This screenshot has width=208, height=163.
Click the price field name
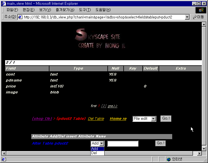tap(11, 86)
